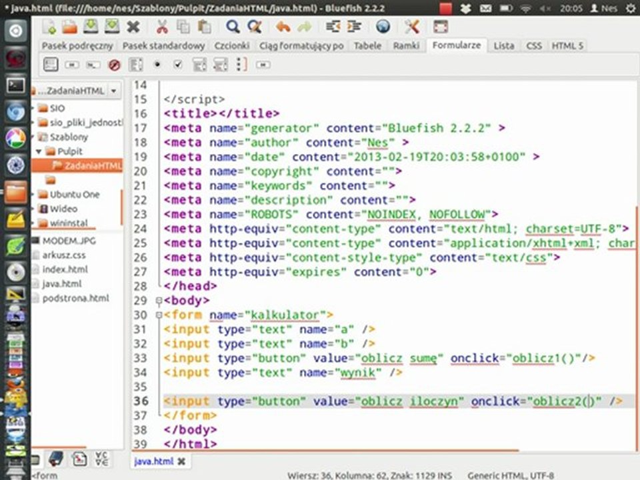Image resolution: width=640 pixels, height=480 pixels.
Task: Click the Save As toolbar icon
Action: 111,27
